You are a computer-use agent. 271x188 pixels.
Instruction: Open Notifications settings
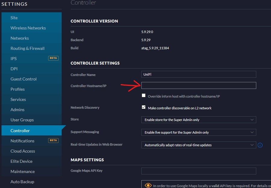tap(32, 141)
